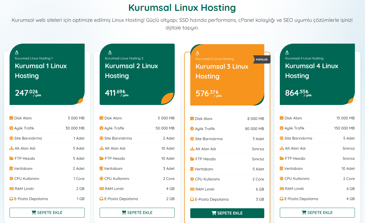Click Site Barındırma globe icon in Kurumsal 3 plan

click(192, 139)
